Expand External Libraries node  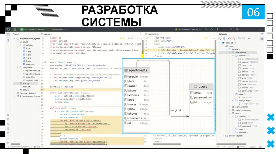coord(14,93)
